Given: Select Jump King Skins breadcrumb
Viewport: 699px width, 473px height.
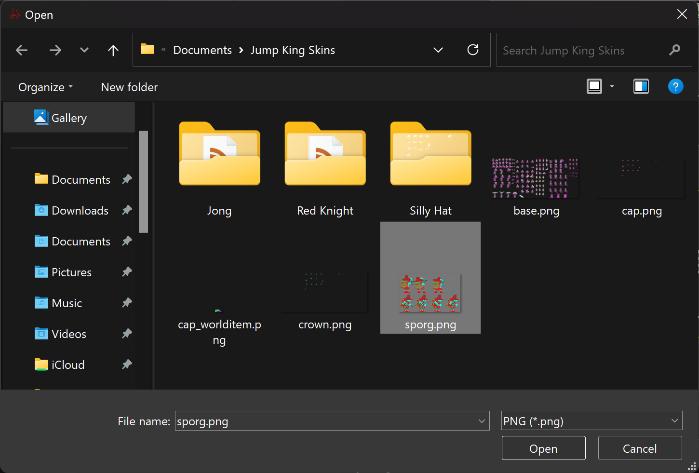Looking at the screenshot, I should coord(293,50).
